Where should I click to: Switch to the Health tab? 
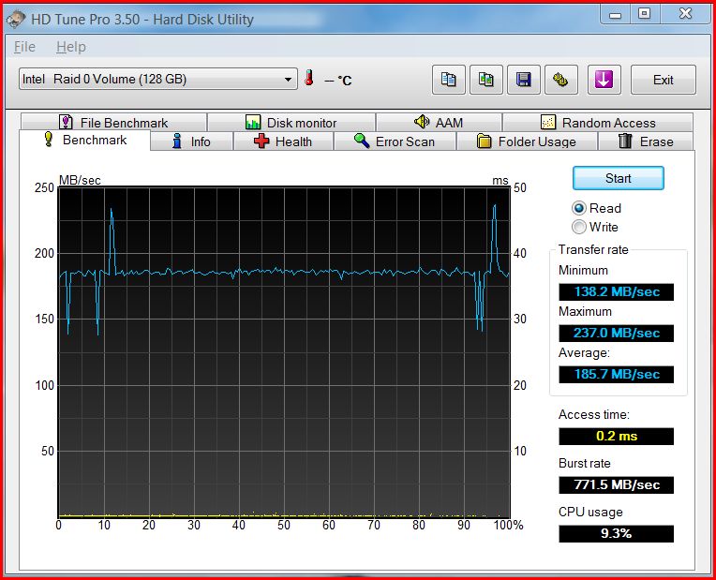[x=283, y=141]
